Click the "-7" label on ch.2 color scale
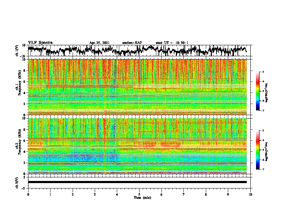The image size is (282, 218). 262,170
